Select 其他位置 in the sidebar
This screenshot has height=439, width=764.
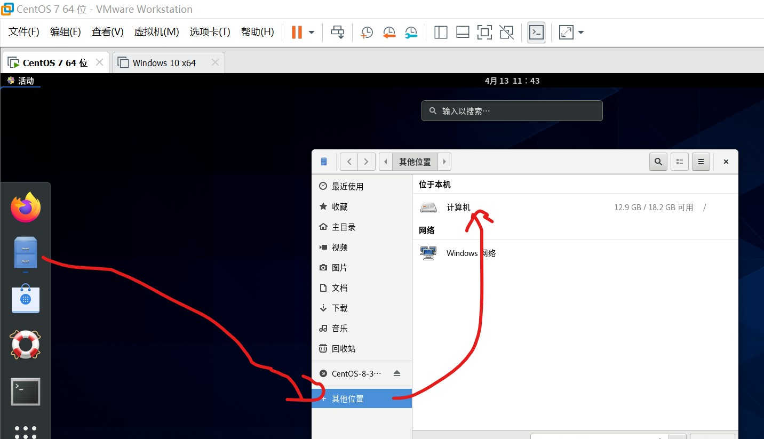point(362,398)
